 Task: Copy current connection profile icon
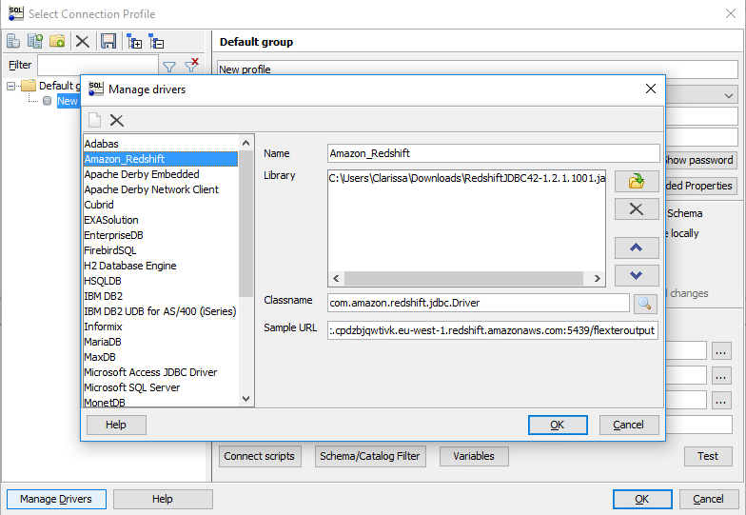tap(34, 42)
